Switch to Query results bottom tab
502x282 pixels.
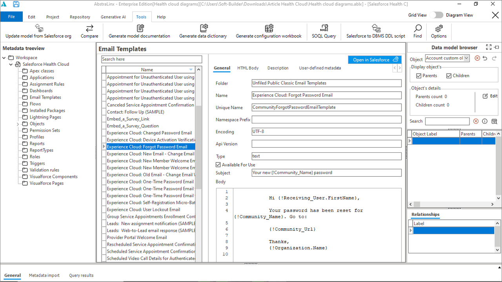81,275
